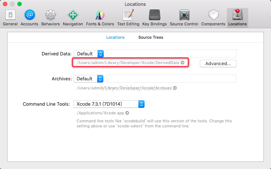Open the Behaviors preferences pane
Image resolution: width=271 pixels, height=169 pixels.
[x=51, y=18]
